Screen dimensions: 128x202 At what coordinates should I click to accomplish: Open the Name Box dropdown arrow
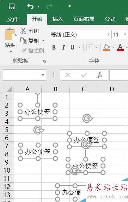coord(43,75)
